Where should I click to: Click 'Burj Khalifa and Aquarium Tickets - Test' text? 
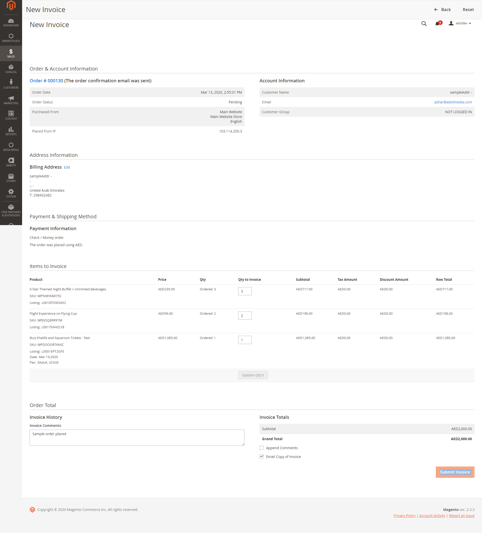(60, 338)
